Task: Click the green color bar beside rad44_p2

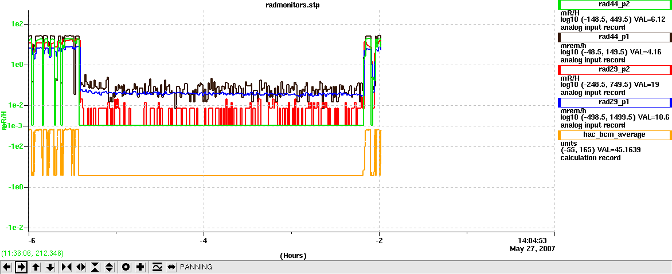Action: (559, 5)
